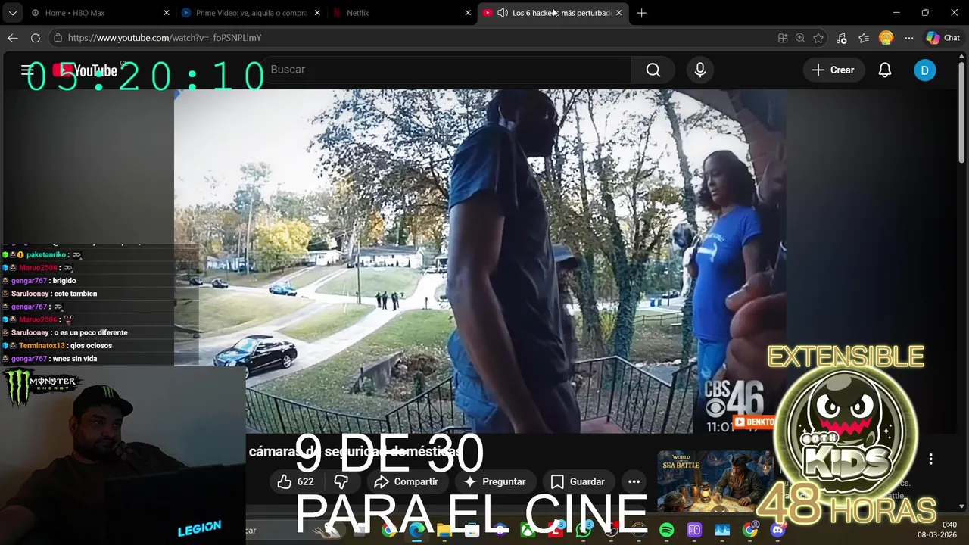
Task: Reload the current page
Action: coord(36,38)
